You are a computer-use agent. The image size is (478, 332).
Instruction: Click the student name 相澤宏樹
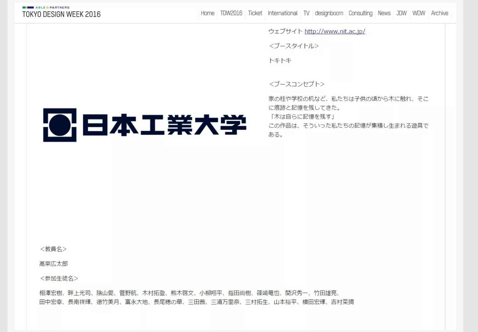[x=51, y=293]
